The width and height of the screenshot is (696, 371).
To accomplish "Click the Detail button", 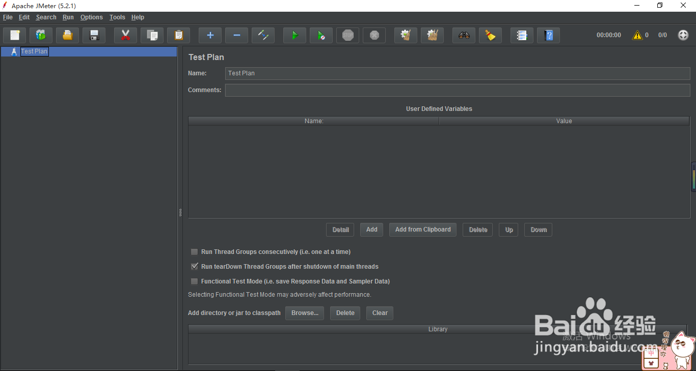I will tap(340, 230).
